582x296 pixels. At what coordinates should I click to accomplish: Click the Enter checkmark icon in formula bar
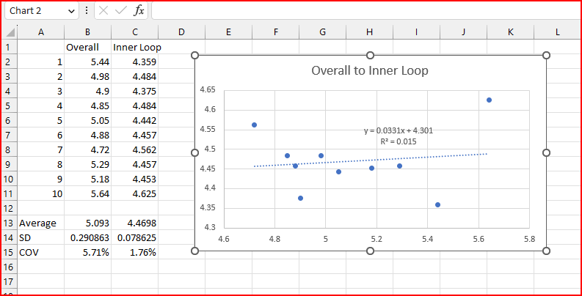(120, 11)
